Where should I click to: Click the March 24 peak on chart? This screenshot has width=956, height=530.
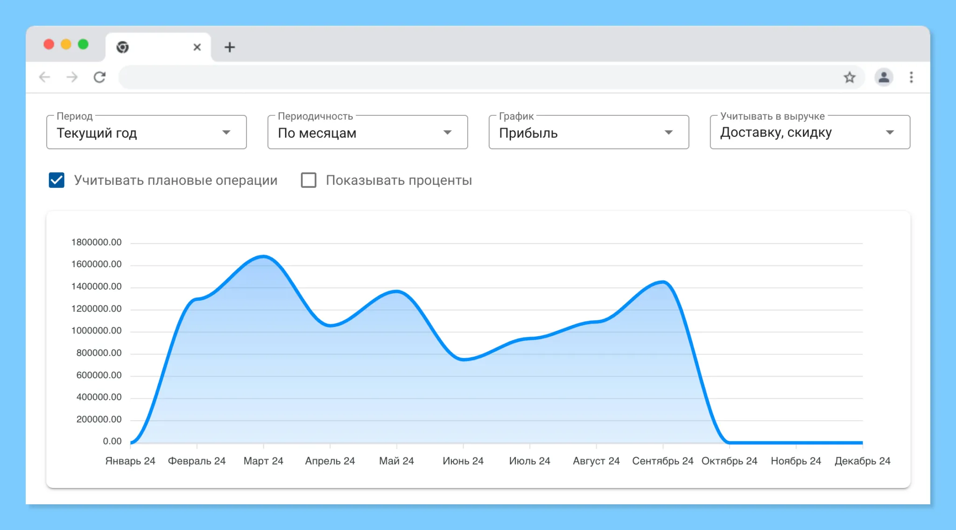(263, 256)
